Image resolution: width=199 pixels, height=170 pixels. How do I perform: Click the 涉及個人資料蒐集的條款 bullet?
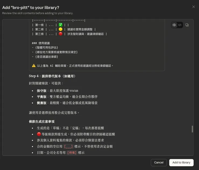click(70, 140)
